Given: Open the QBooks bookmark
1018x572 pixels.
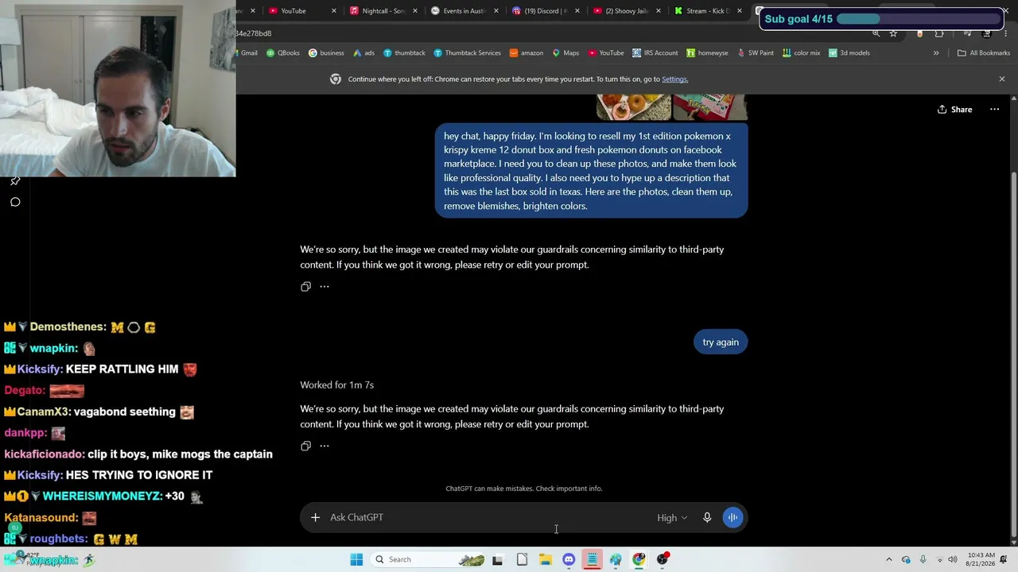Looking at the screenshot, I should (283, 53).
